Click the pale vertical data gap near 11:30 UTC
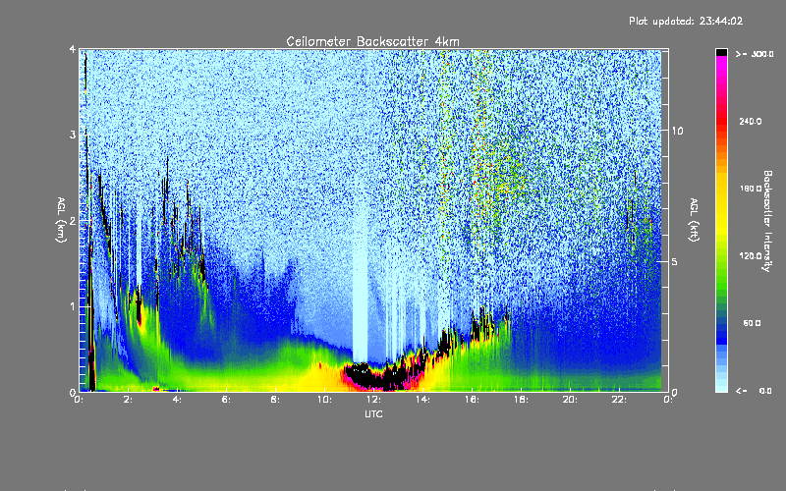Screen dimensions: 786x491 coord(360,281)
